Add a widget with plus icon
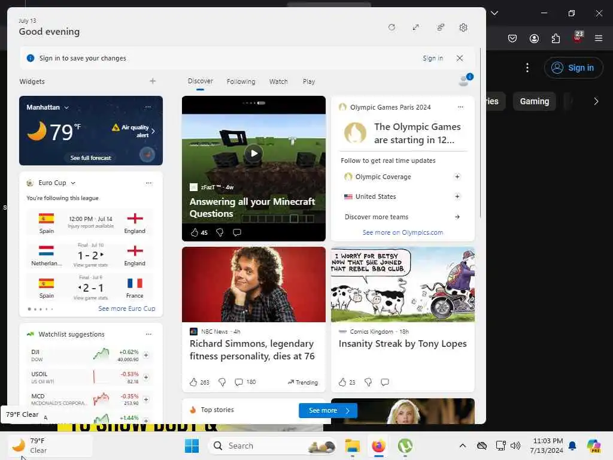The width and height of the screenshot is (613, 460). pyautogui.click(x=153, y=81)
